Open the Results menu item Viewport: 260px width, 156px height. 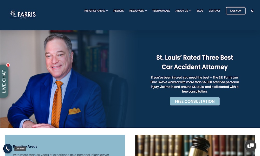point(119,11)
